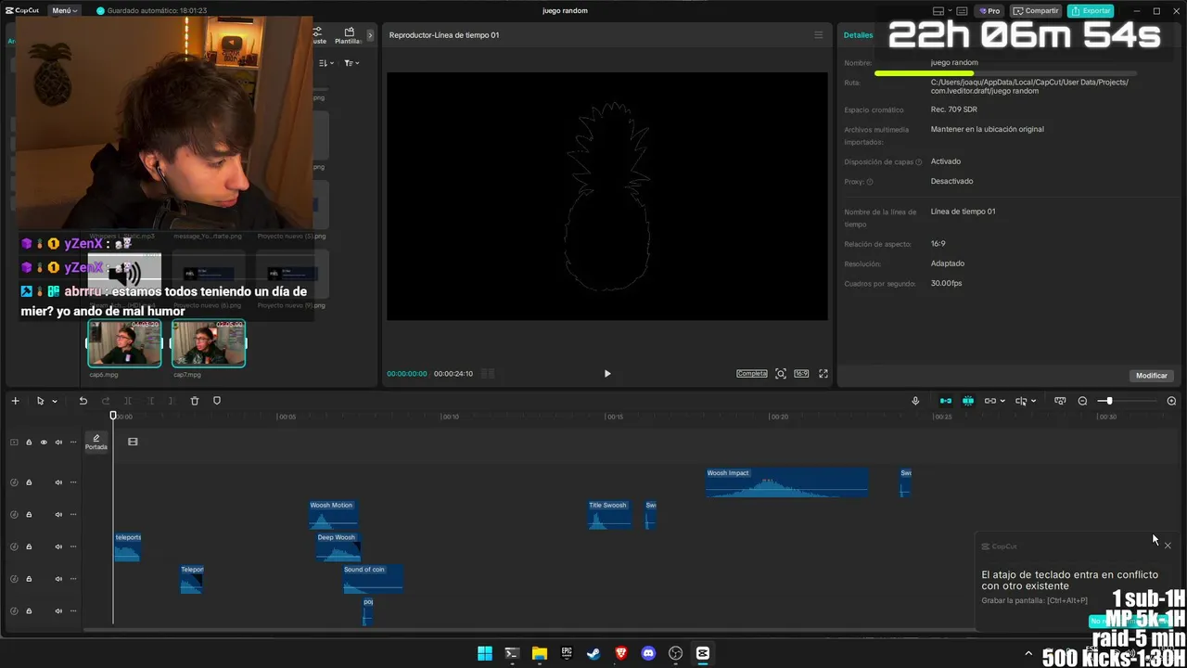Select the teleports audio clip at timeline start
The width and height of the screenshot is (1187, 668).
128,547
